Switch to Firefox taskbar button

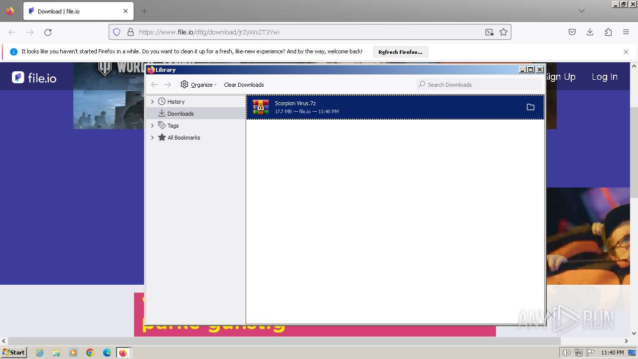click(x=123, y=353)
